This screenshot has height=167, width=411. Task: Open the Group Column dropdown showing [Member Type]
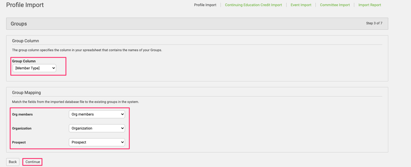point(34,68)
